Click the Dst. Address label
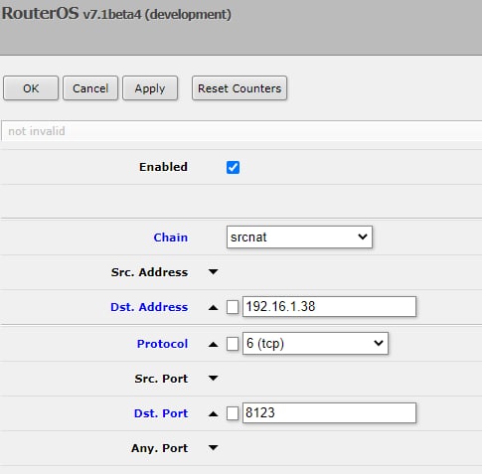This screenshot has height=474, width=482. click(x=149, y=307)
